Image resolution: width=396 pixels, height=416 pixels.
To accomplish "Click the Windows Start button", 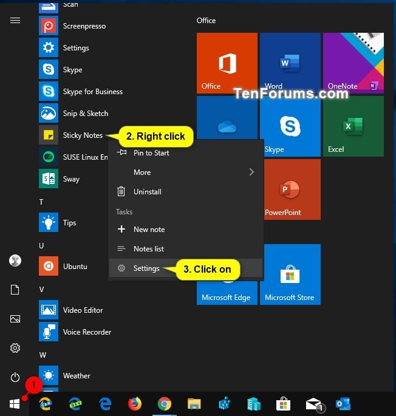I will (15, 404).
